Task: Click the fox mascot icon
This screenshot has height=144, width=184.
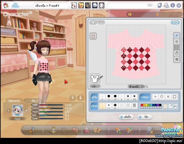Action: point(6,6)
